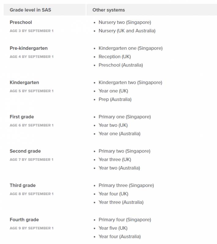Select the Second grade heading
The image size is (217, 244).
tap(25, 151)
